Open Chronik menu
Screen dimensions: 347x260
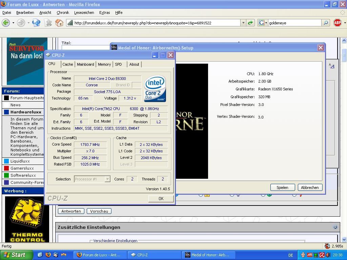[63, 13]
